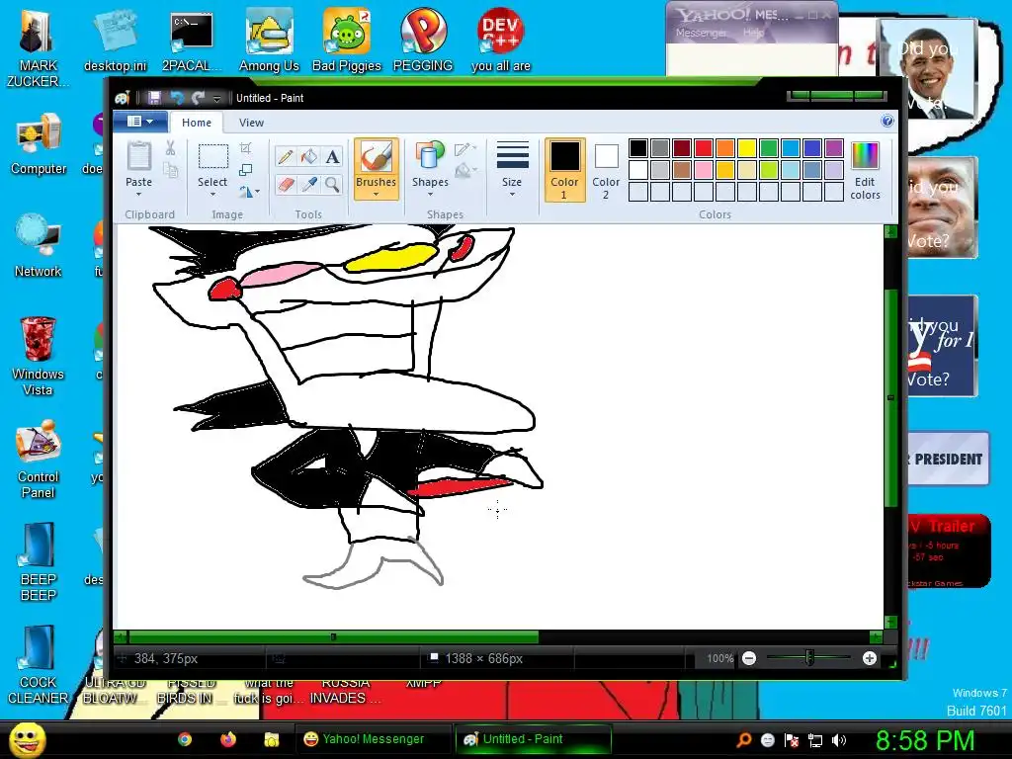
Task: Open Bad Piggies desktop icon
Action: pos(347,40)
